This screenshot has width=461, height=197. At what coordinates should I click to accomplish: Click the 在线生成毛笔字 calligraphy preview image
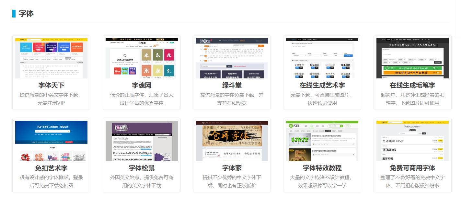pos(412,58)
